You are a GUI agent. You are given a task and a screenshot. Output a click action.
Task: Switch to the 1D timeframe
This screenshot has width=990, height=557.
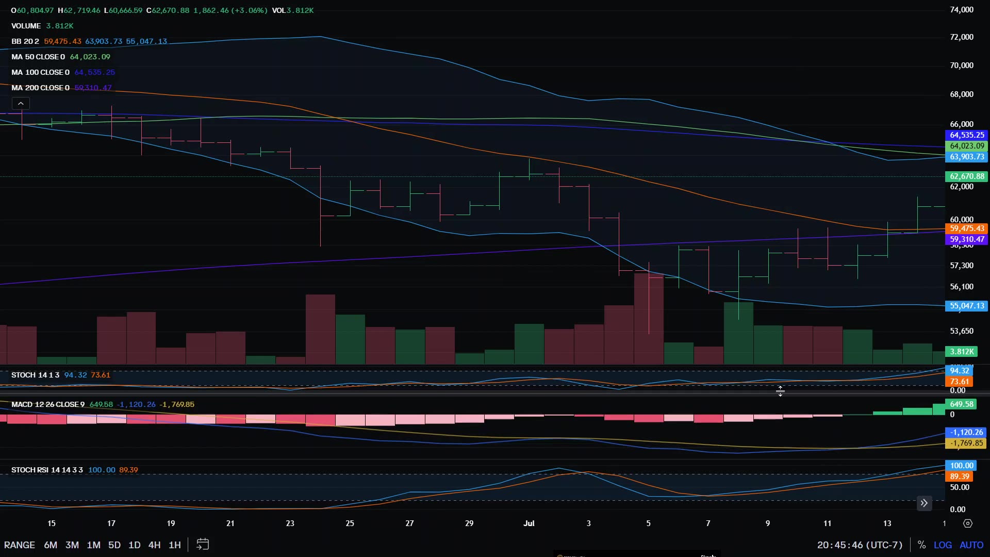(x=135, y=545)
